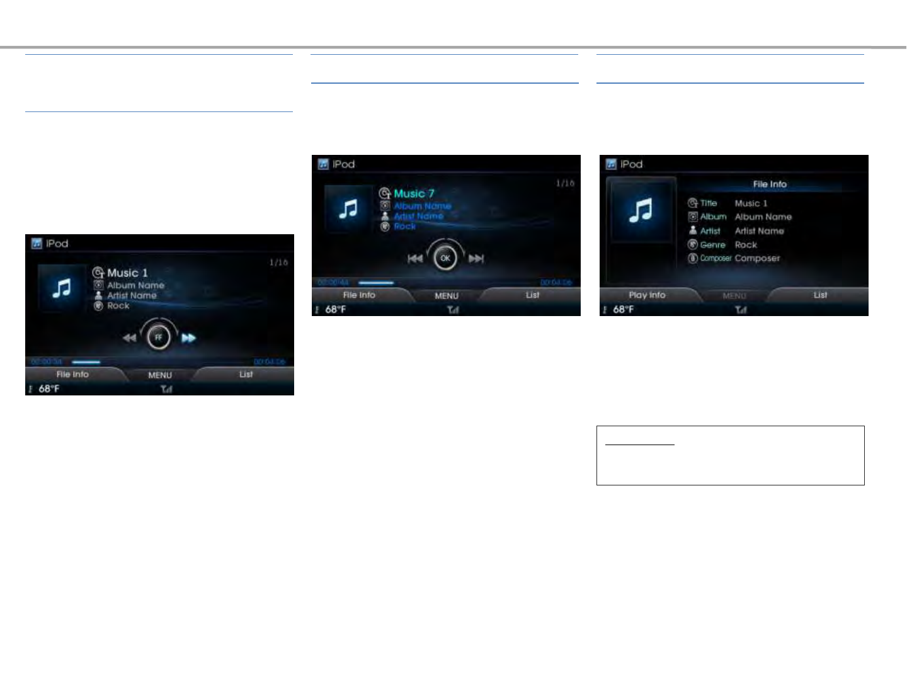Screen dimensions: 907x680
Task: Click Genre row icon in File Info
Action: pos(693,244)
